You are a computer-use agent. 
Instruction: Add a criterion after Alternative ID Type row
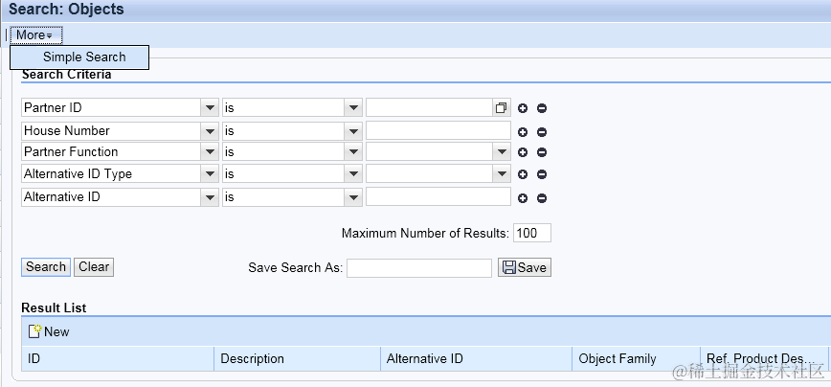pos(523,174)
